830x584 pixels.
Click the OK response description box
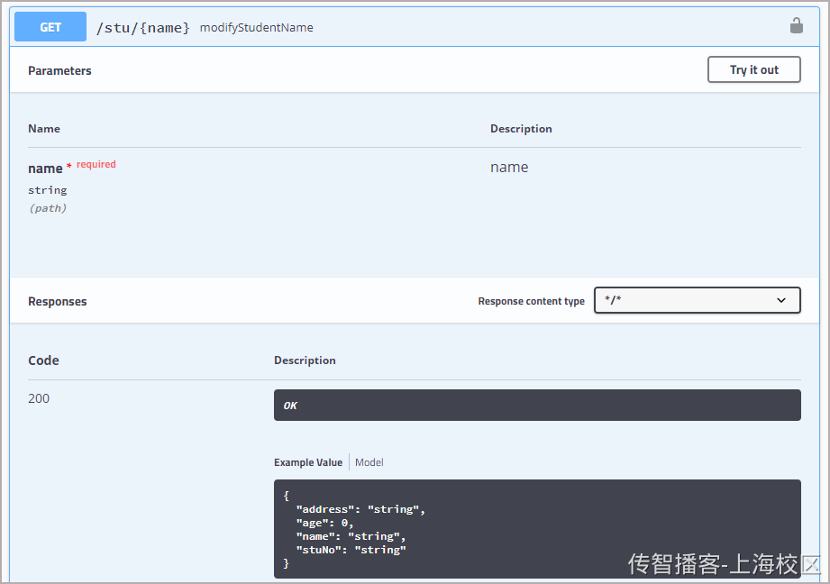pyautogui.click(x=537, y=405)
